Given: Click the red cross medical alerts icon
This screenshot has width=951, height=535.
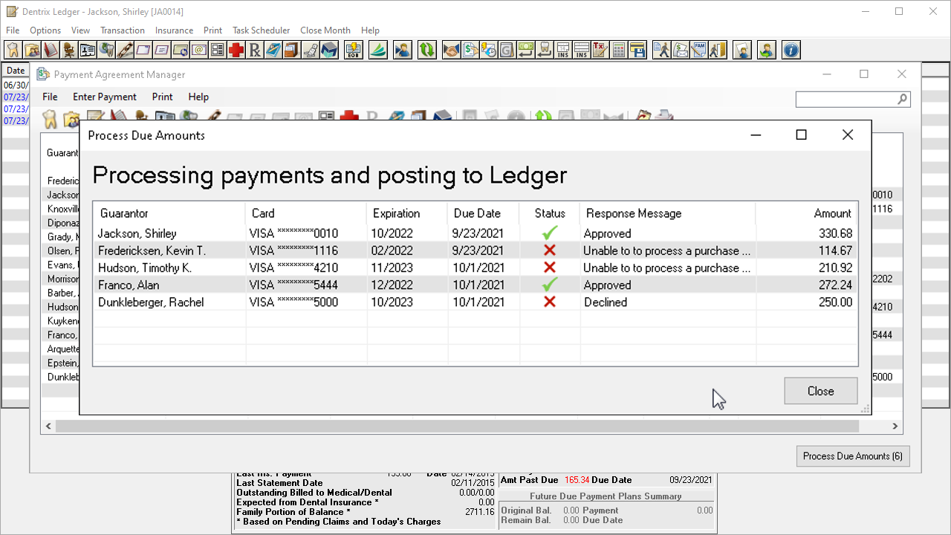Looking at the screenshot, I should [x=236, y=50].
